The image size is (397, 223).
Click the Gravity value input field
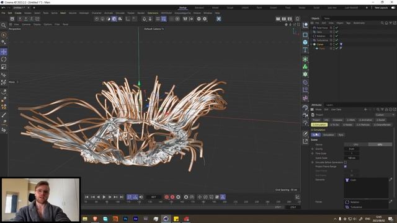point(352,149)
